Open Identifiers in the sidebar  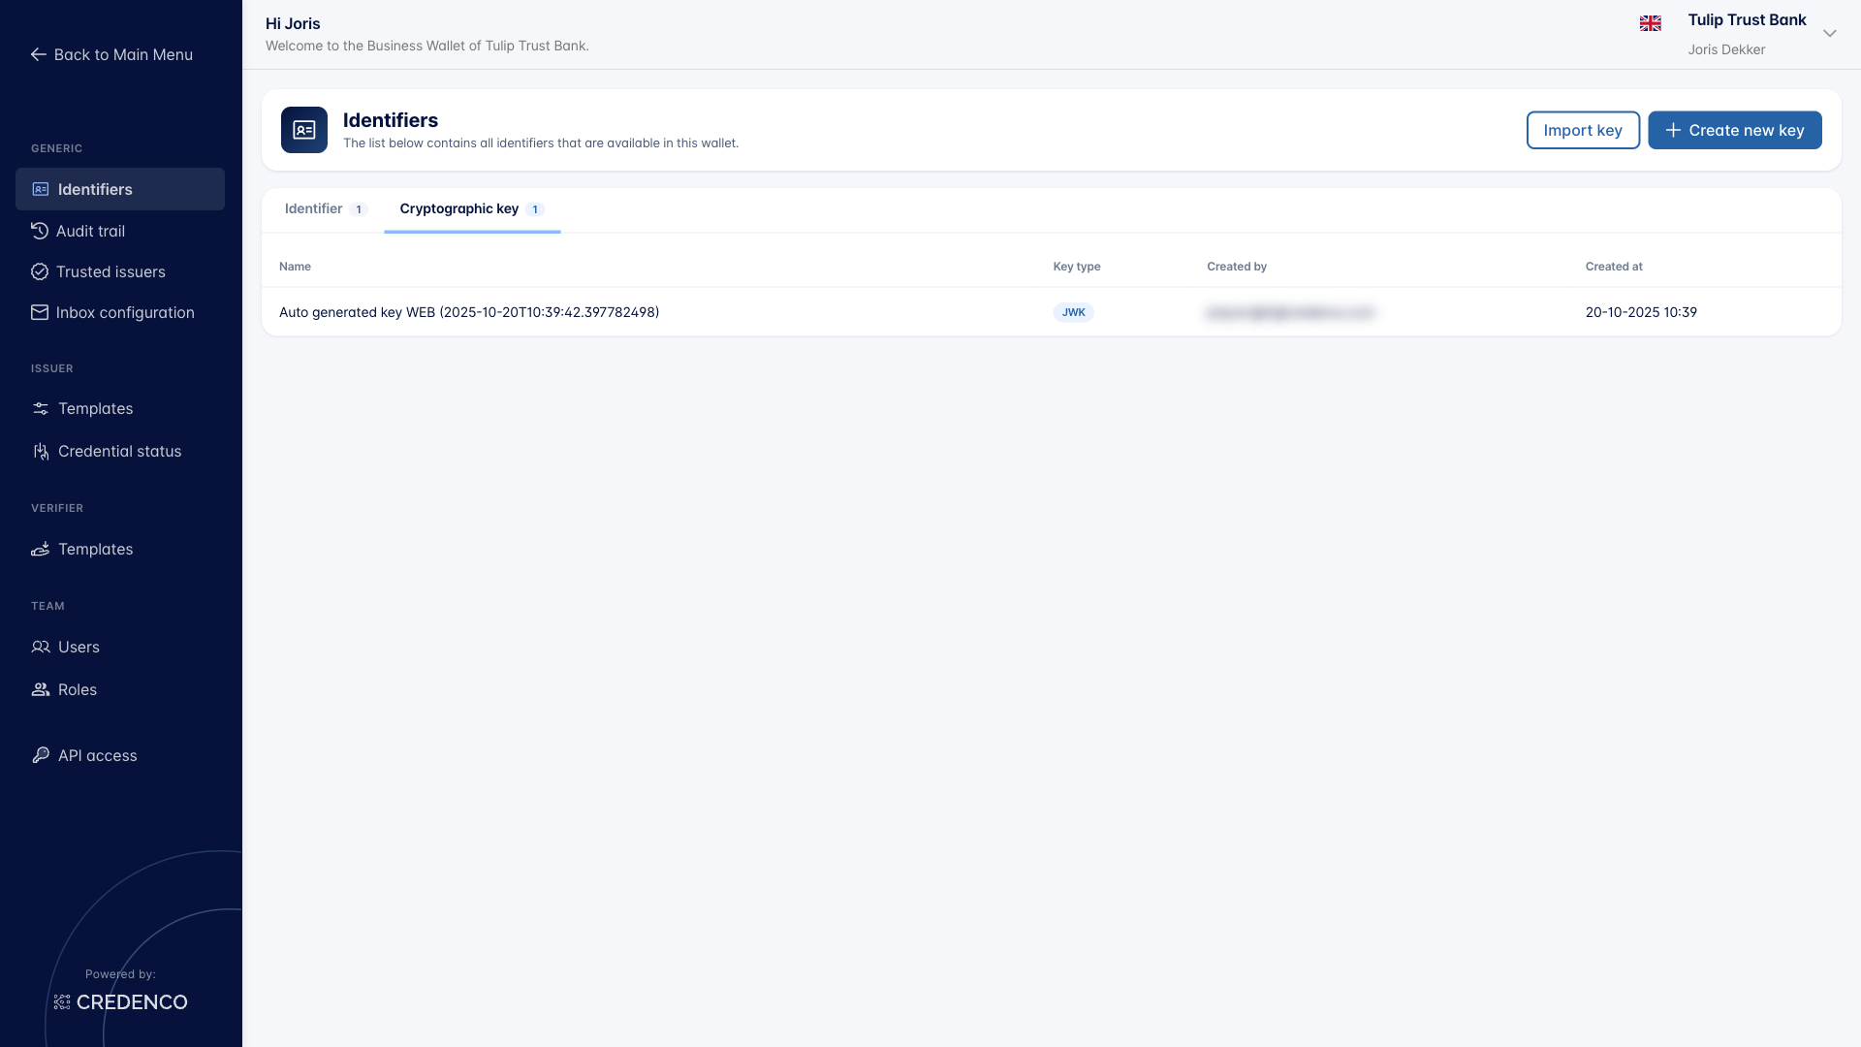click(120, 189)
